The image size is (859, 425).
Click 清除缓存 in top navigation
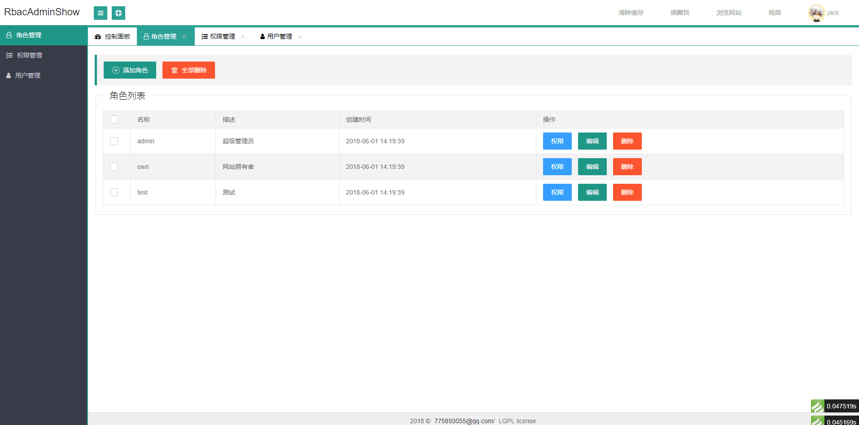pos(631,13)
